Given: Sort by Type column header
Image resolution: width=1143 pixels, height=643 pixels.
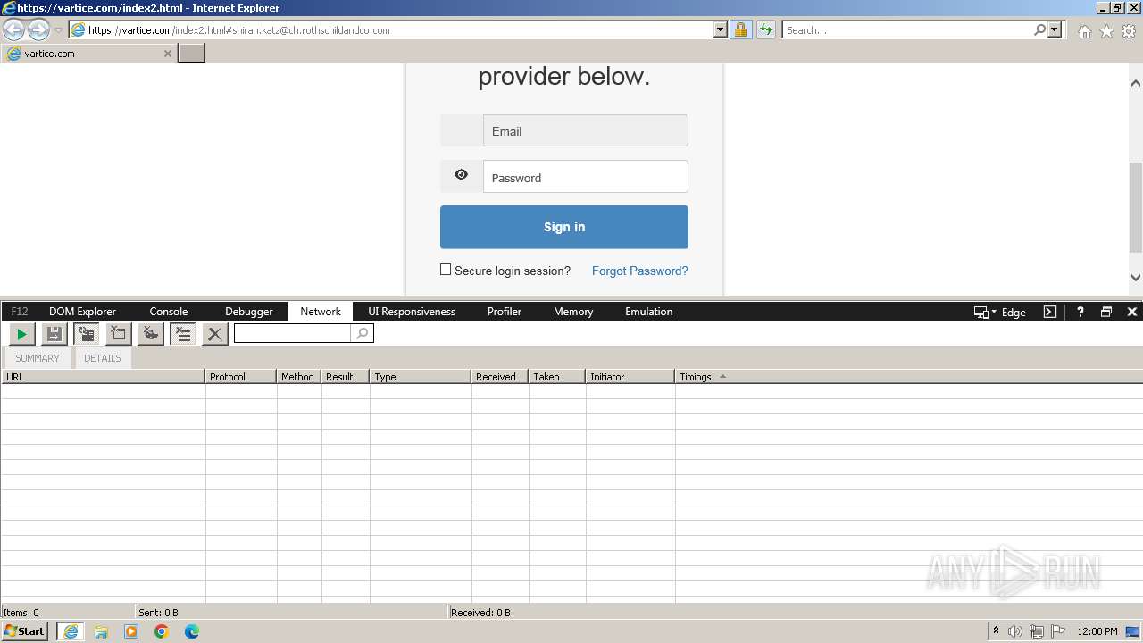Looking at the screenshot, I should (x=420, y=377).
